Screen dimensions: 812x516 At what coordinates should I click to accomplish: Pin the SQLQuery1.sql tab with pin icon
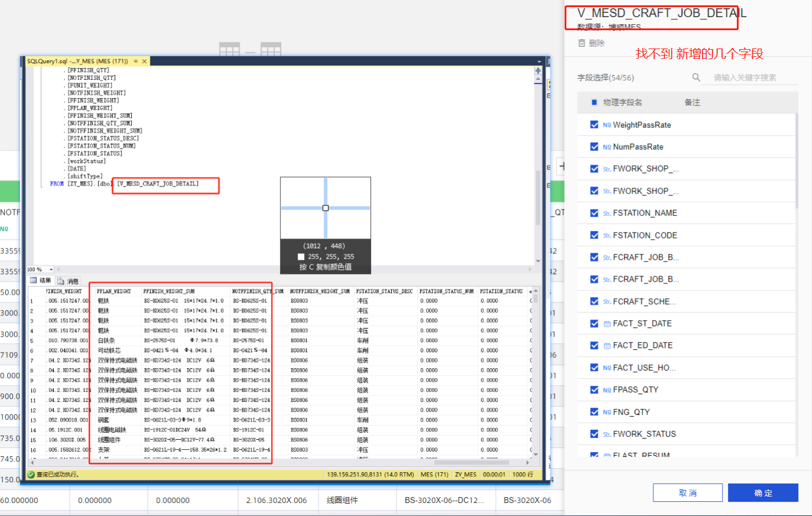136,61
